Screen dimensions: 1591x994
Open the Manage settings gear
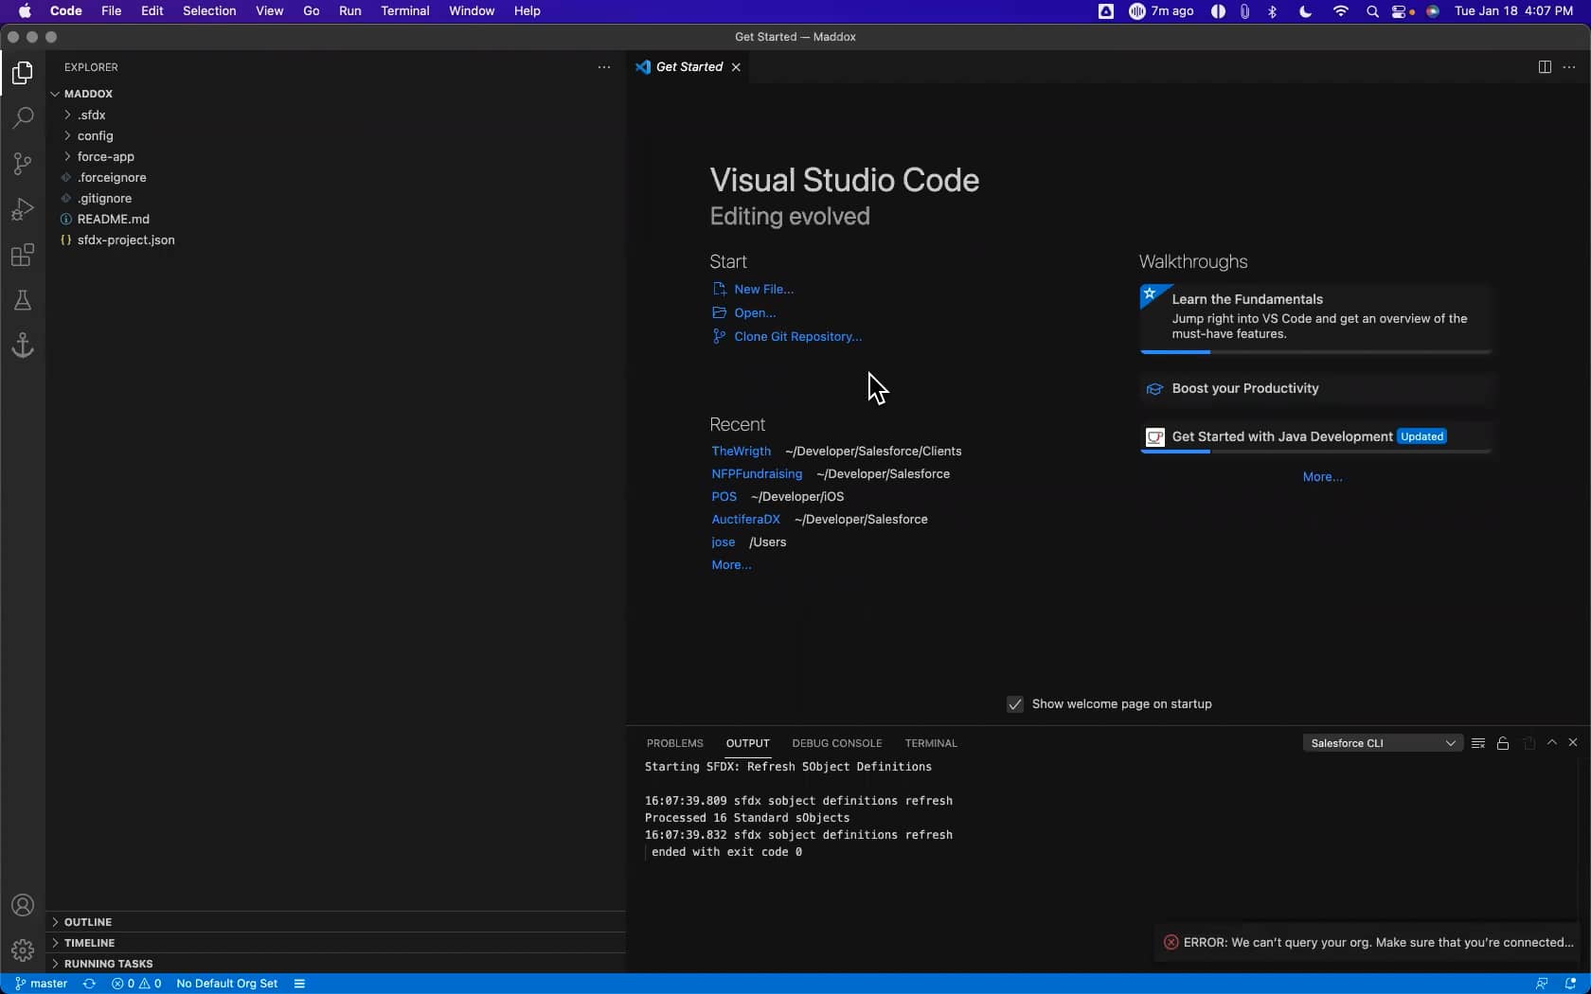[x=22, y=950]
